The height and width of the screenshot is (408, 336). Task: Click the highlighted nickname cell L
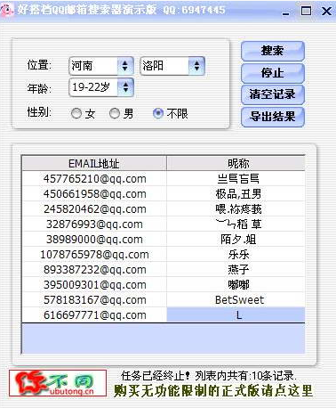click(236, 314)
